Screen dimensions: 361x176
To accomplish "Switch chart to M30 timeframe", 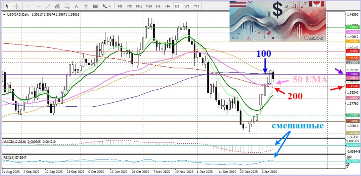I will tap(149, 6).
